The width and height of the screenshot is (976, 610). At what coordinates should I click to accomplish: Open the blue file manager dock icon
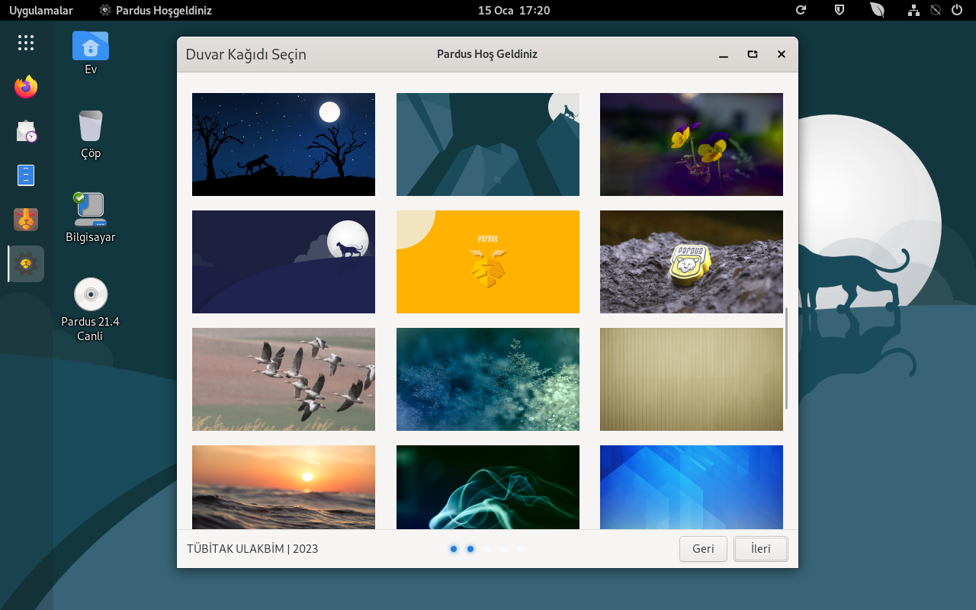click(x=26, y=175)
